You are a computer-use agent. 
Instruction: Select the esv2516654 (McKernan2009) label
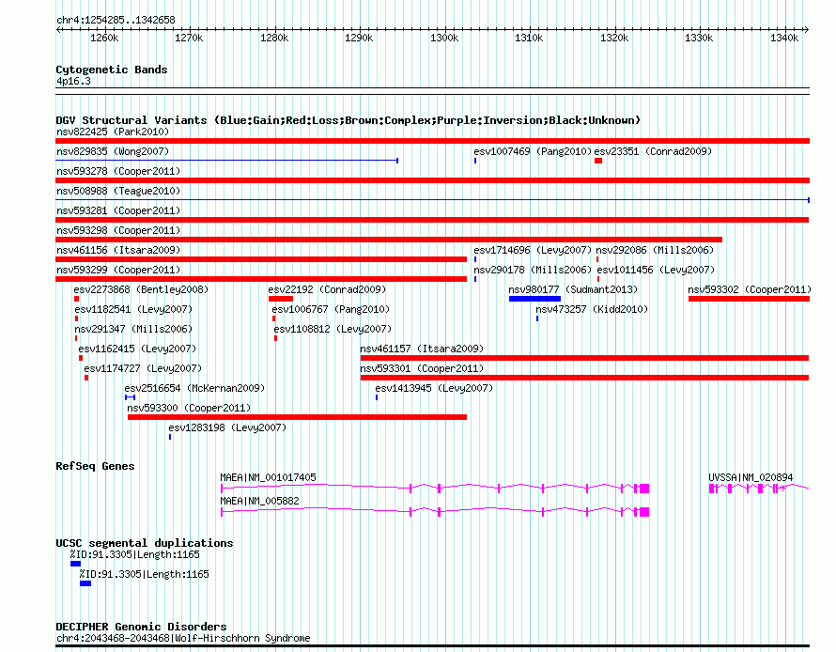coord(194,388)
